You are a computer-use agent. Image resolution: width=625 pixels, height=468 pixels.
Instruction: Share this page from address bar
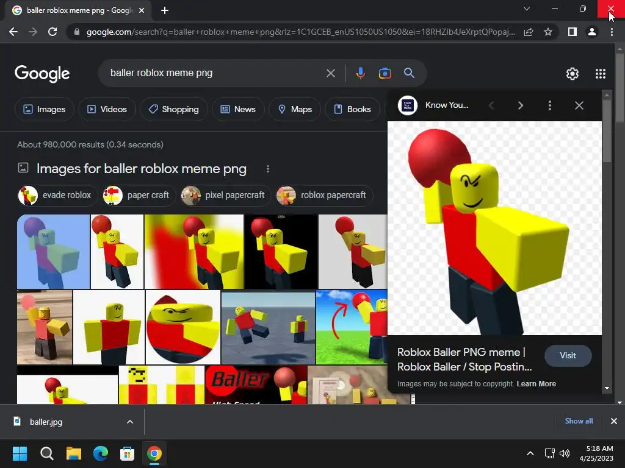pos(529,32)
